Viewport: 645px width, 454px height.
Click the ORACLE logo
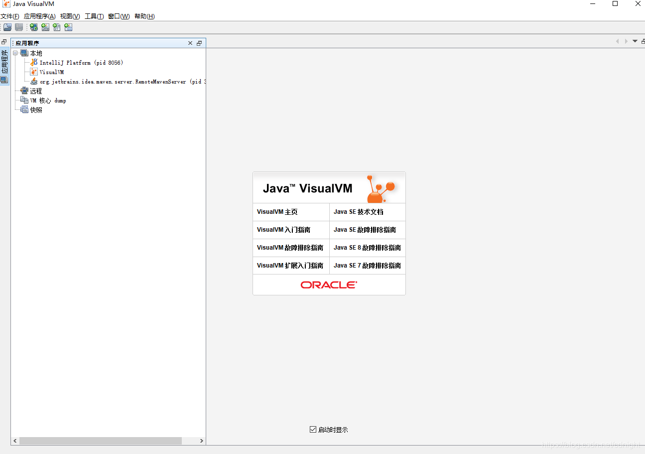tap(329, 285)
